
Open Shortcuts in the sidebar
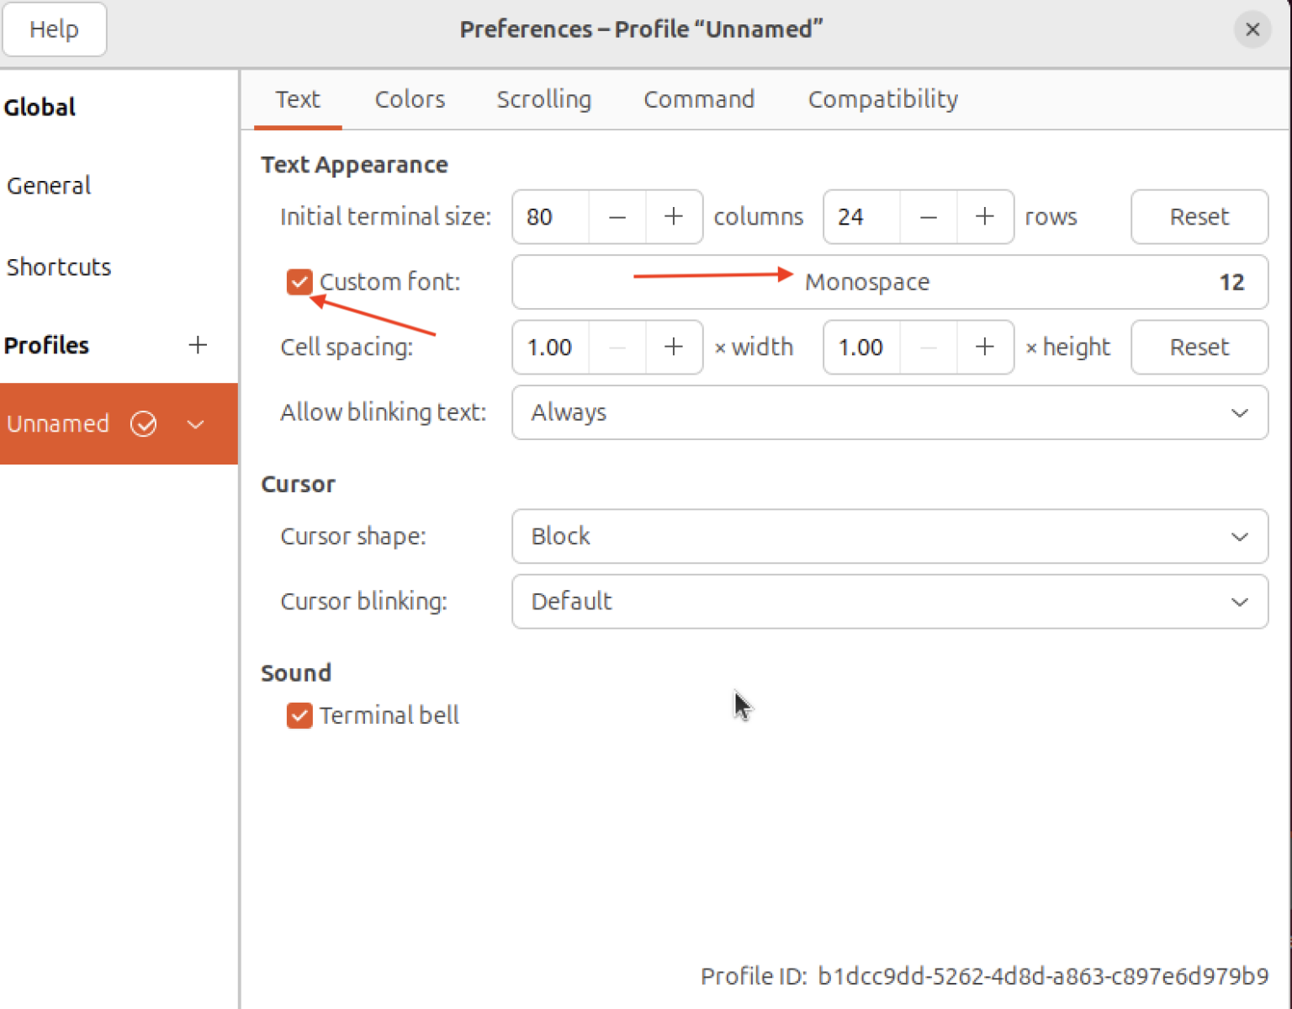[59, 267]
